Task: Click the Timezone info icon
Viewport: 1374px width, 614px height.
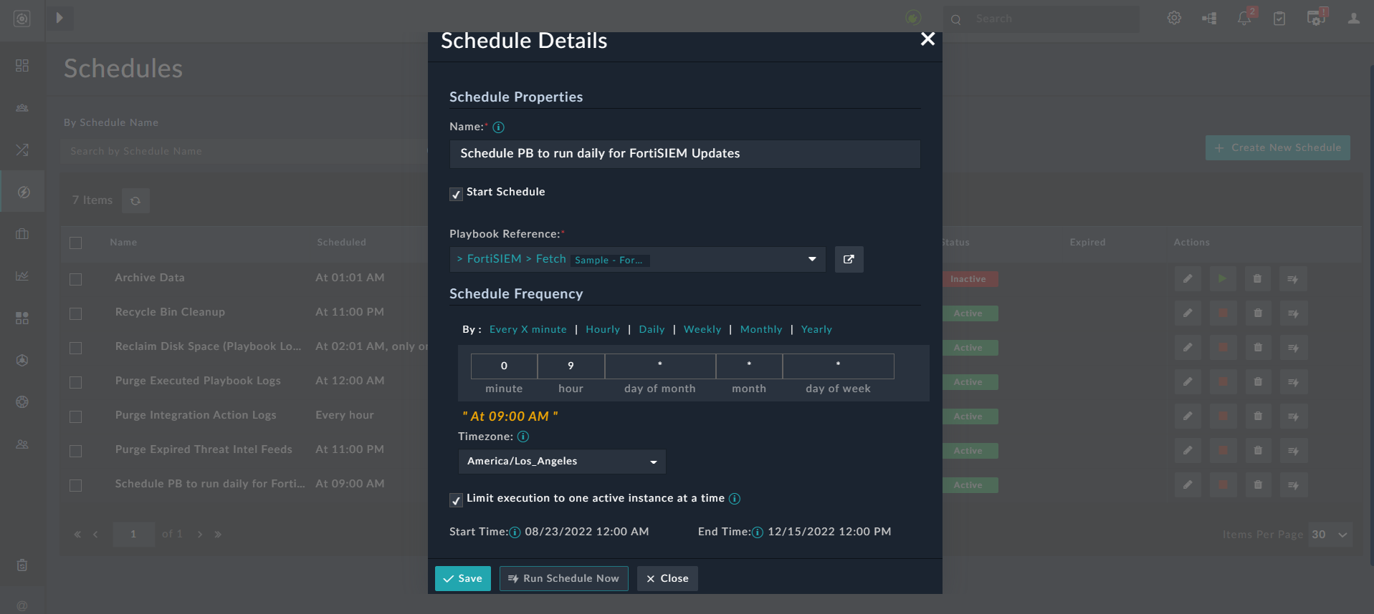Action: (x=523, y=437)
